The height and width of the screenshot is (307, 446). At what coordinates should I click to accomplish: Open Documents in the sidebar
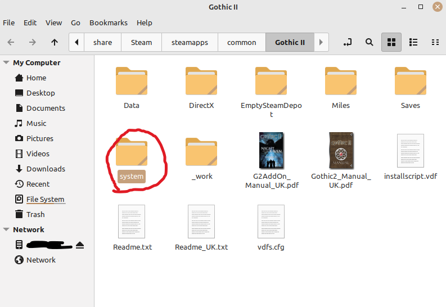(47, 108)
